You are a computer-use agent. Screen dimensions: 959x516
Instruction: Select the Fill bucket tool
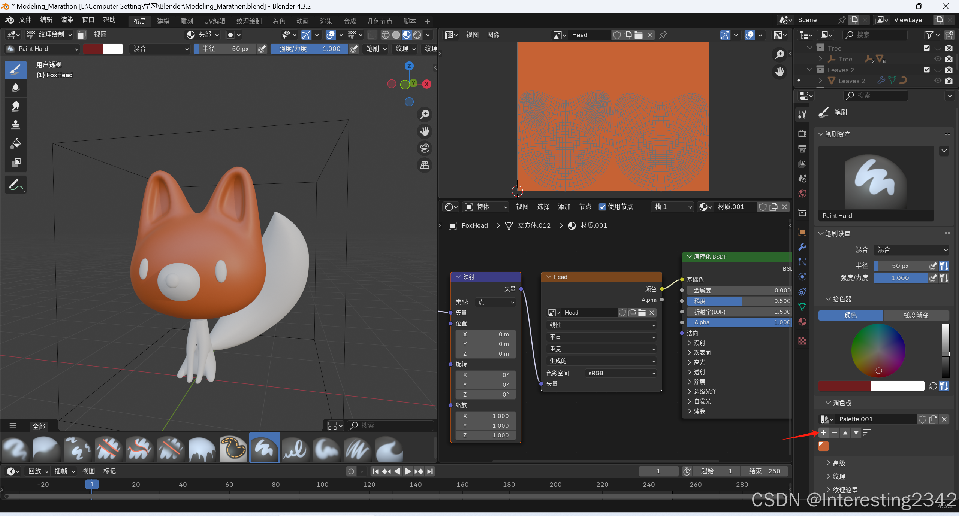(15, 144)
